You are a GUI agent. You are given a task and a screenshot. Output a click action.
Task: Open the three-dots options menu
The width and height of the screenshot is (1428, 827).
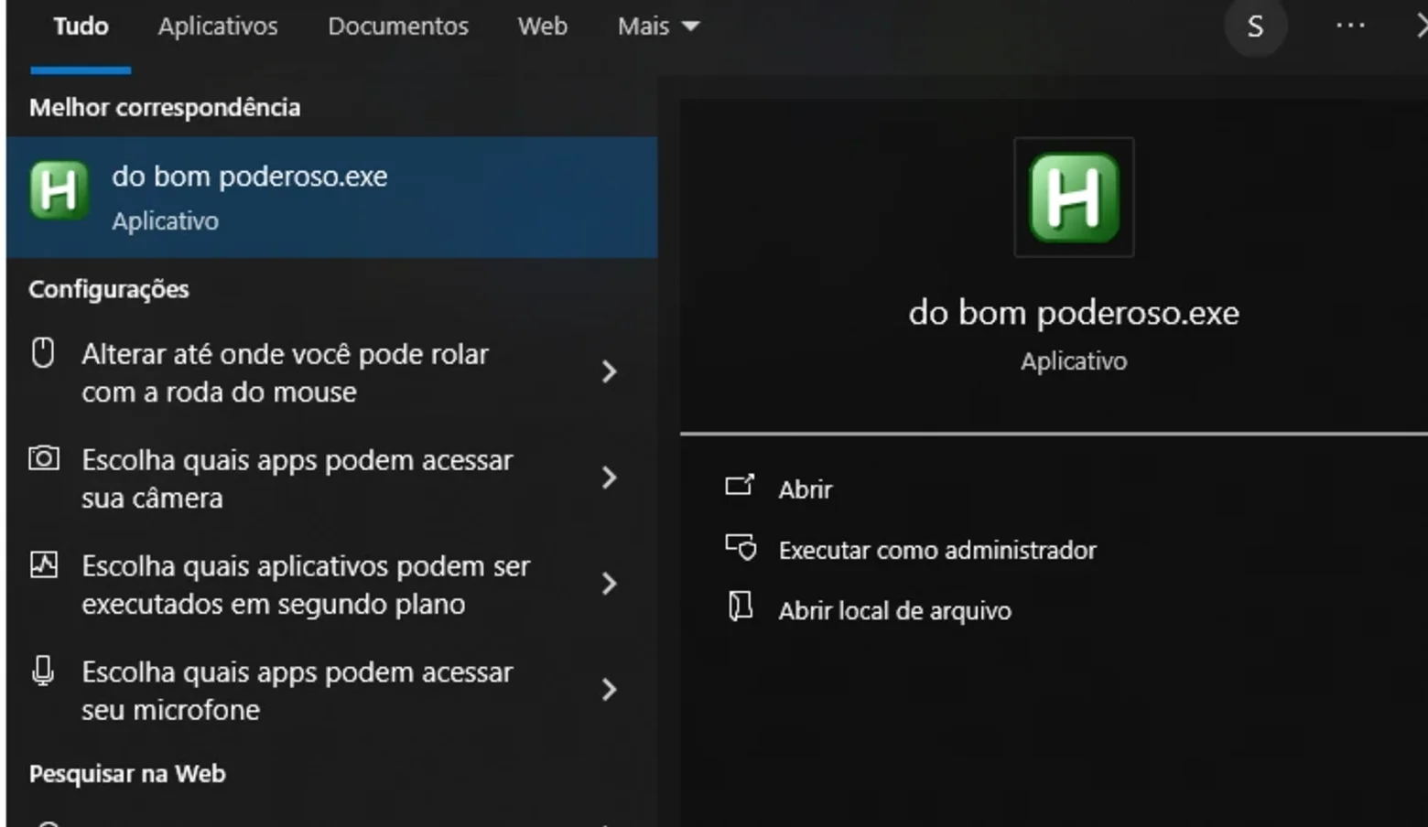(x=1350, y=26)
